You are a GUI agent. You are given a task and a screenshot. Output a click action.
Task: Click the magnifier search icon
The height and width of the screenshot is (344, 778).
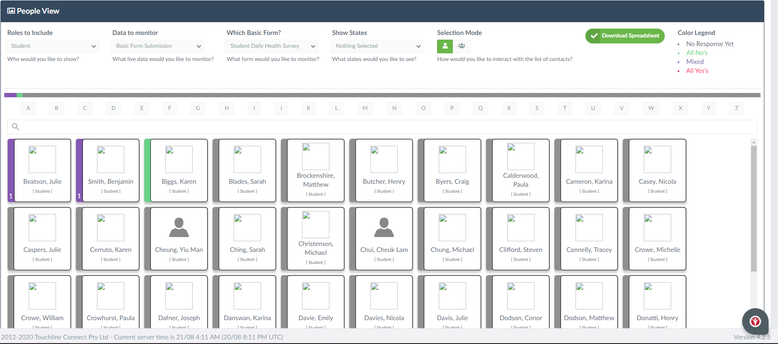15,127
